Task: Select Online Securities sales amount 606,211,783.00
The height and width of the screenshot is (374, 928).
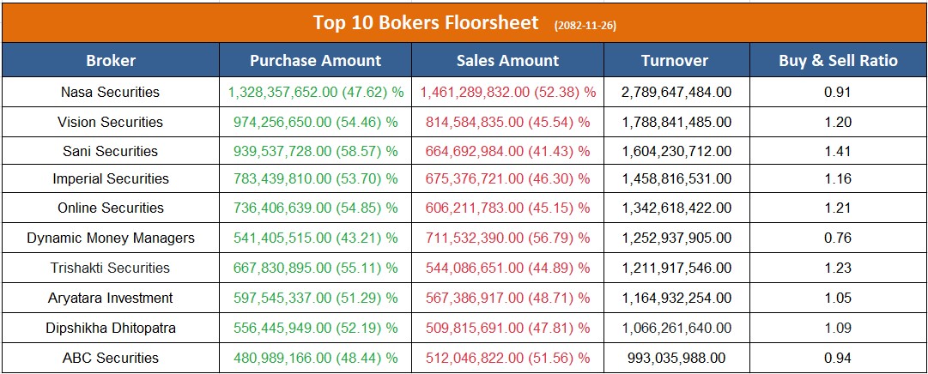Action: point(507,208)
